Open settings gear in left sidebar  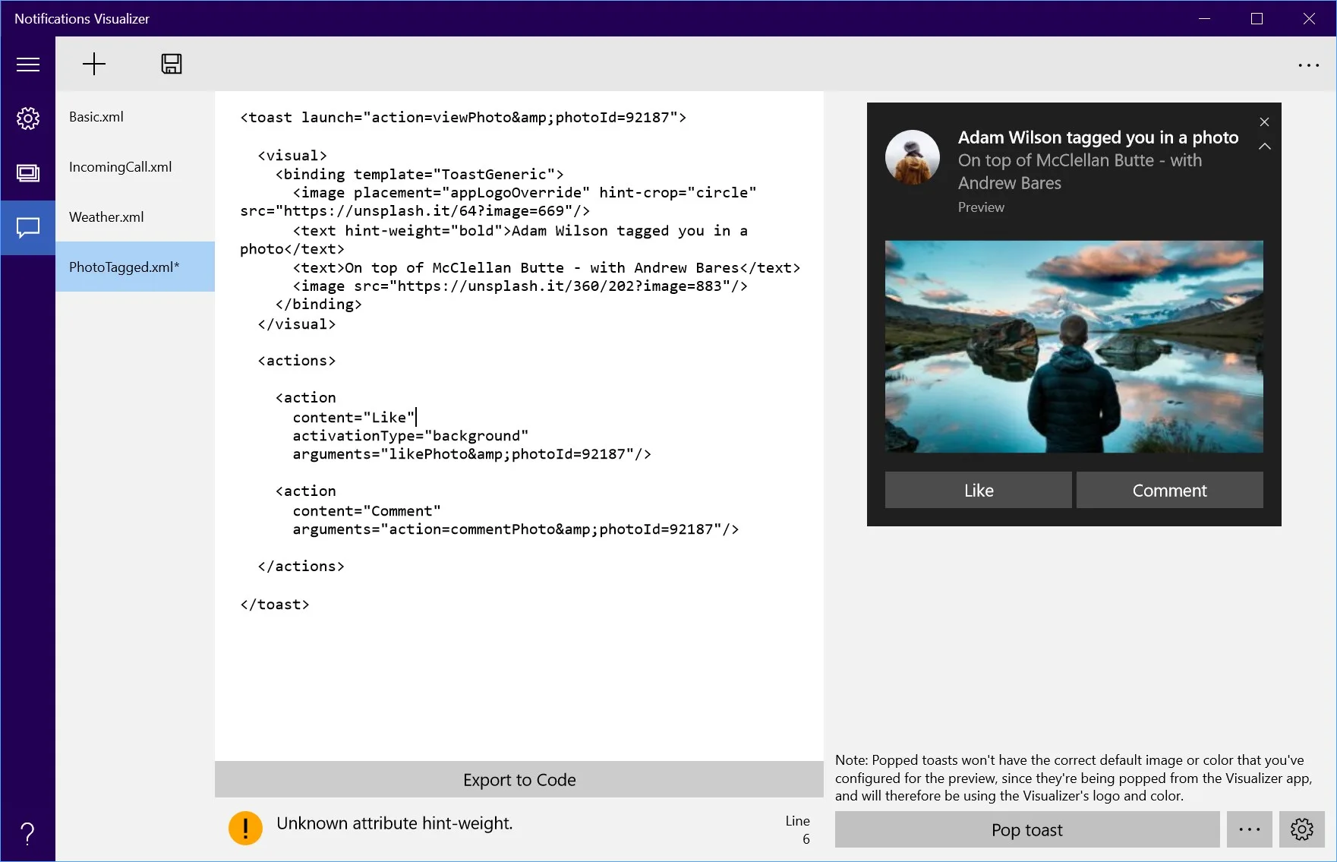(x=28, y=118)
